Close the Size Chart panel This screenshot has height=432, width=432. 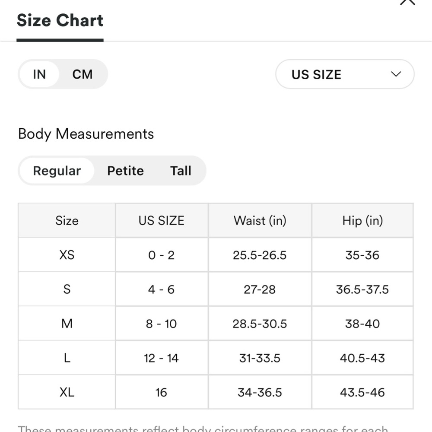(407, 2)
